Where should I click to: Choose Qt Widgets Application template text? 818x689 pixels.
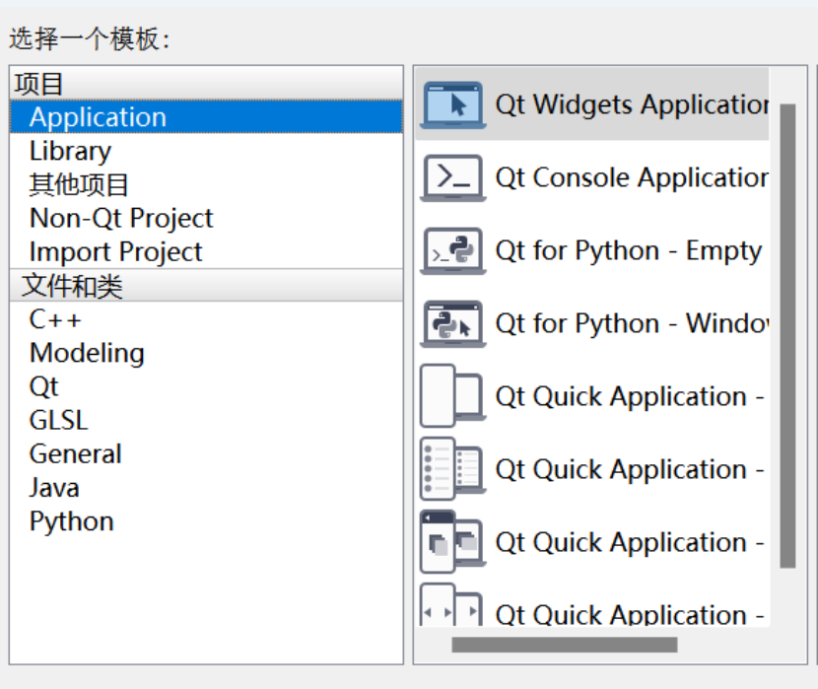[632, 104]
